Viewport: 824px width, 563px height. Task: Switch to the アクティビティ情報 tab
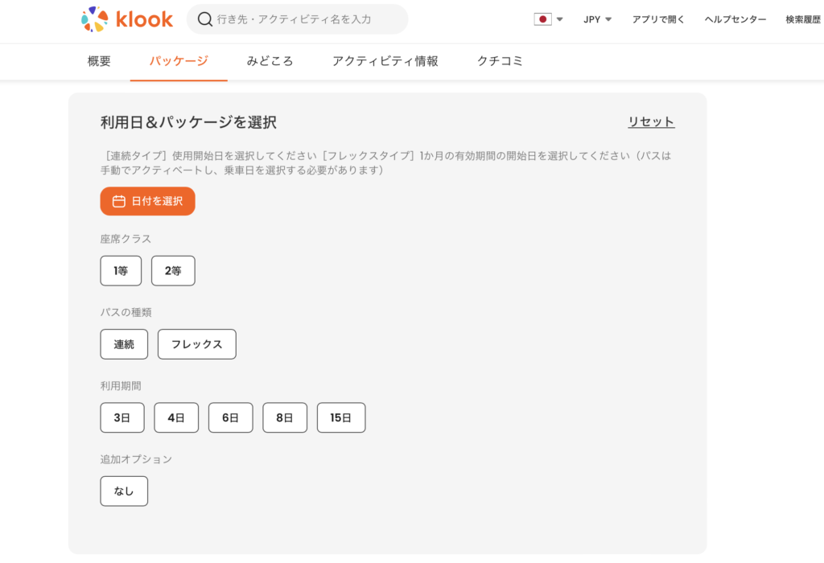point(385,61)
